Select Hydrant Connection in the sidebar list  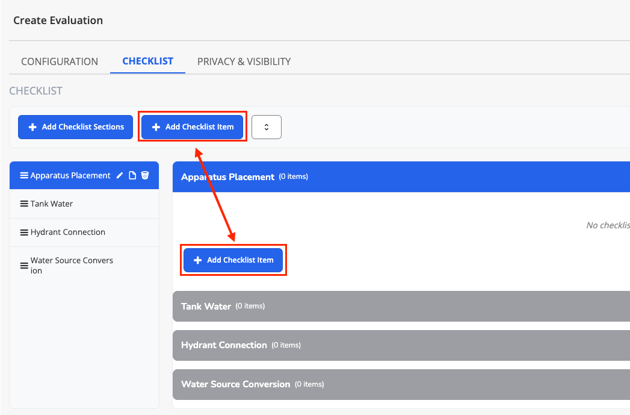(x=84, y=232)
